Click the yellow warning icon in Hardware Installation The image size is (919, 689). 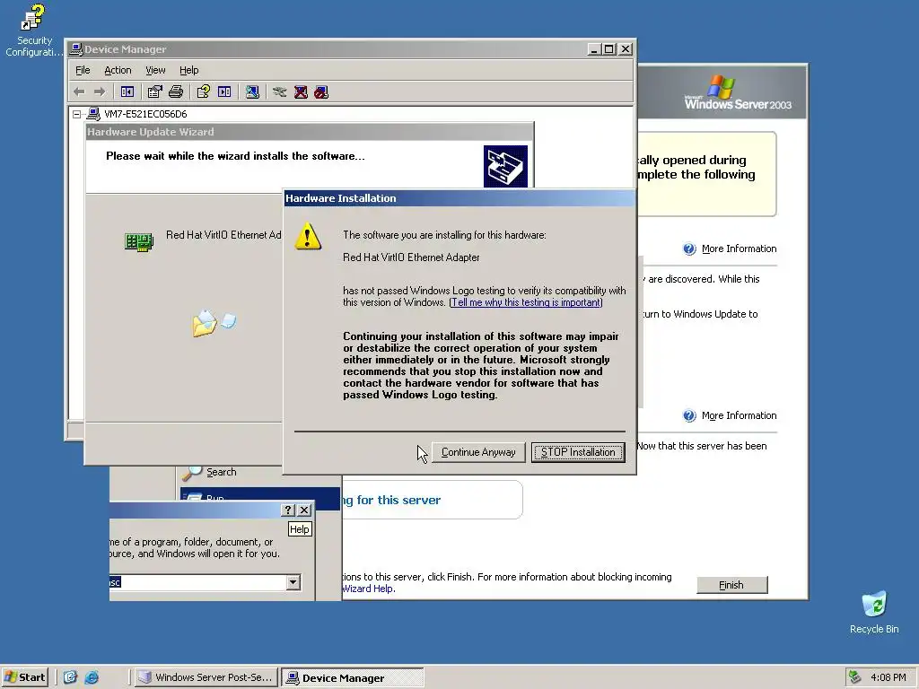(308, 237)
